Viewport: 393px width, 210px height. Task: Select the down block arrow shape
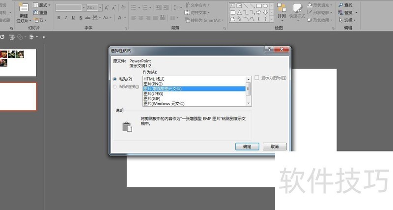[x=265, y=12]
